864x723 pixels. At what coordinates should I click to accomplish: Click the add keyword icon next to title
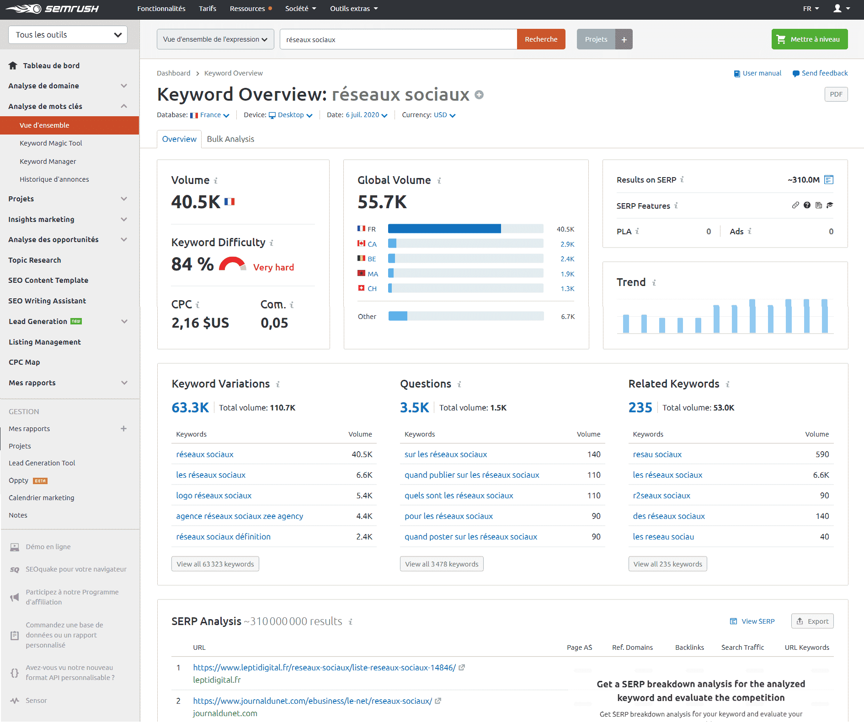point(479,95)
